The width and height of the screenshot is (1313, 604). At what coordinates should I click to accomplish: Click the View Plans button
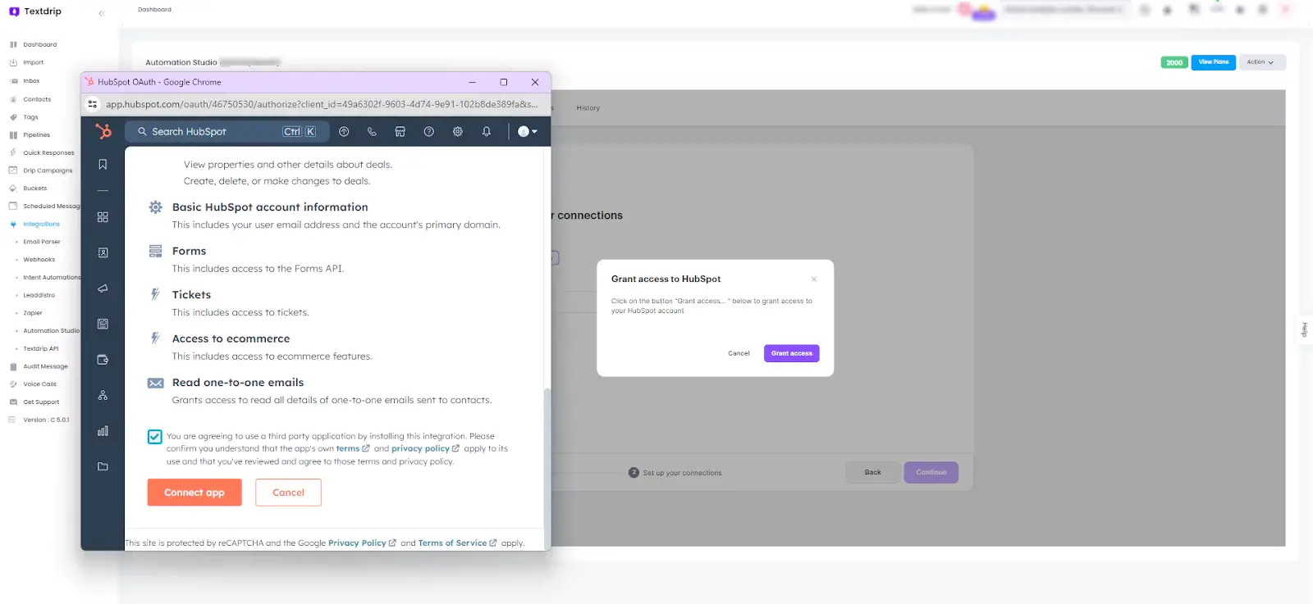[x=1213, y=62]
